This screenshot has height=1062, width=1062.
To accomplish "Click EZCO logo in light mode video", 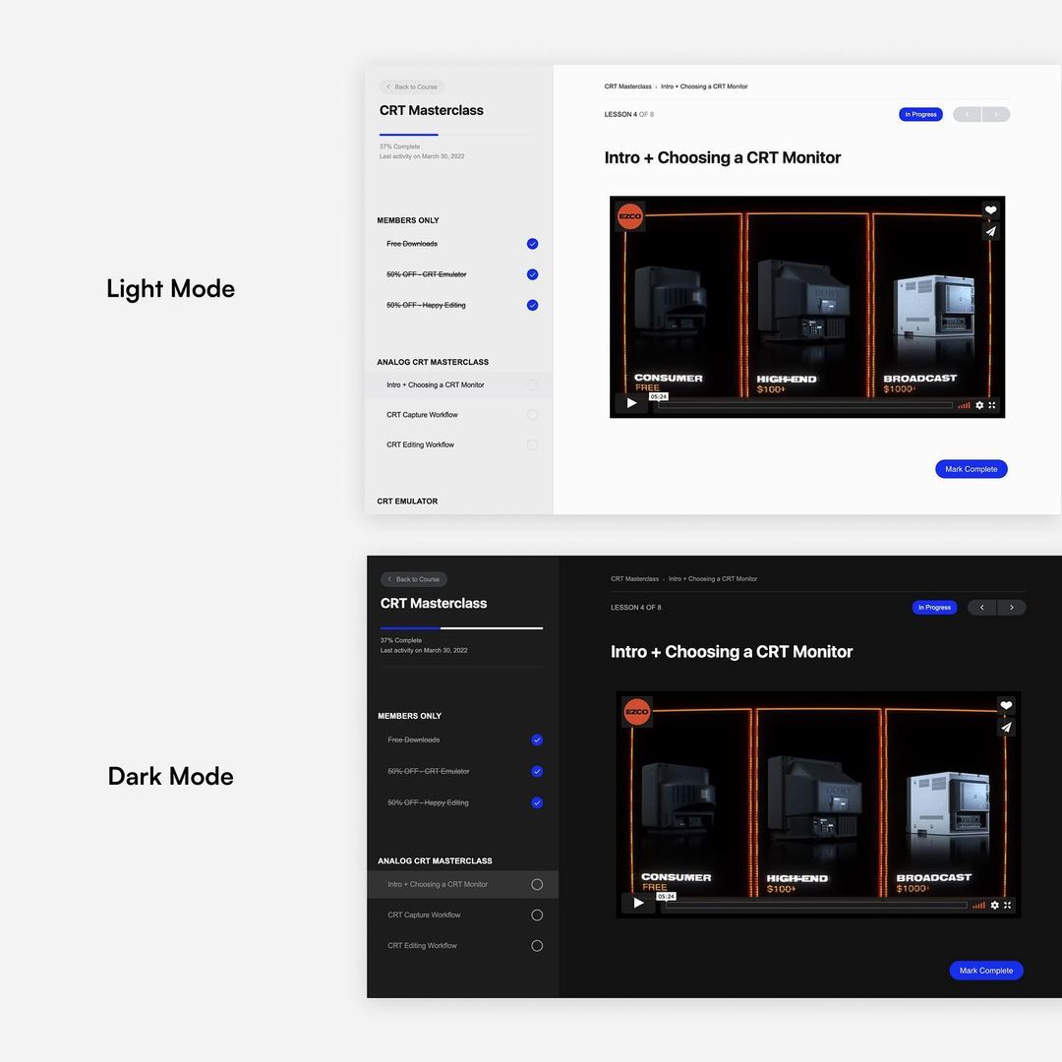I will pos(630,216).
